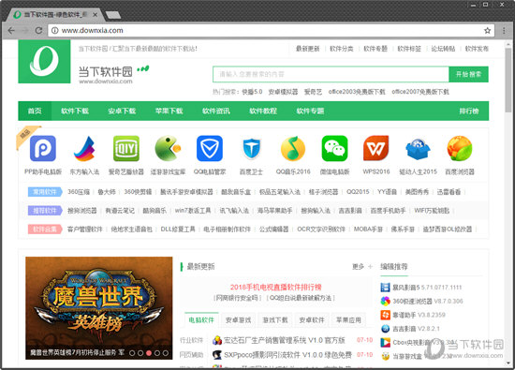Open a new tab with the tab button

113,15
